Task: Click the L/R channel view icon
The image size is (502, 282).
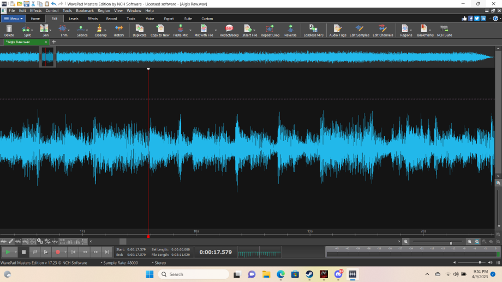Action: [40, 241]
